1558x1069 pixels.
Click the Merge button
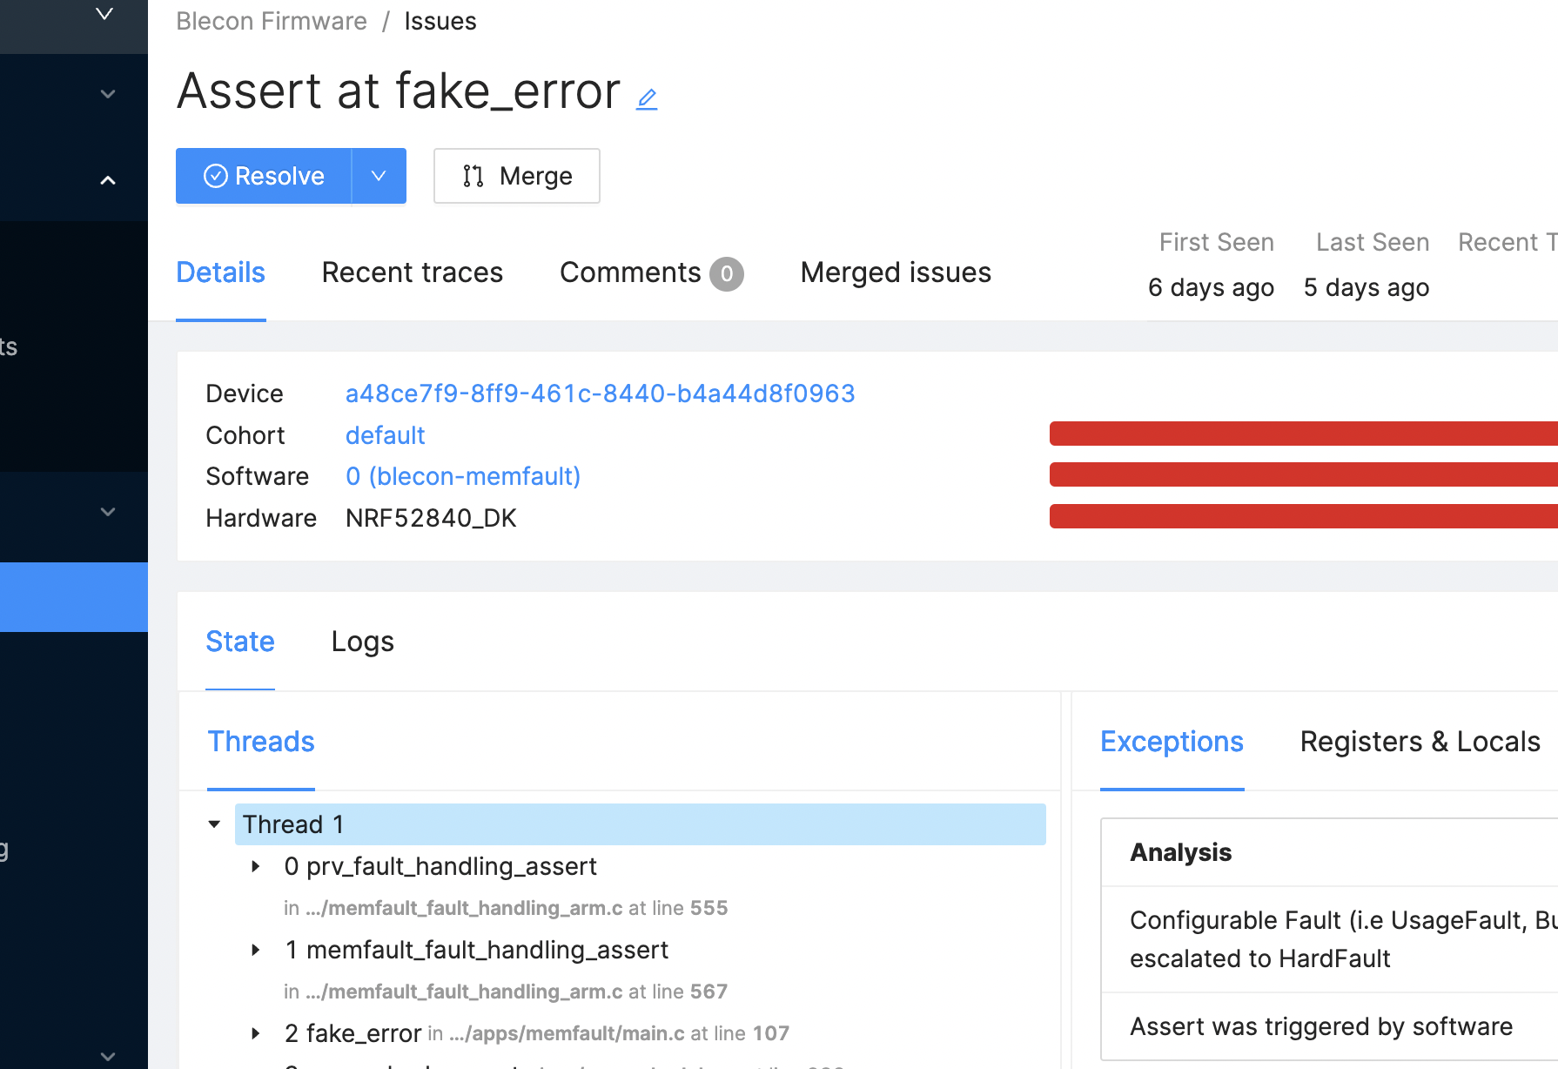(x=517, y=176)
